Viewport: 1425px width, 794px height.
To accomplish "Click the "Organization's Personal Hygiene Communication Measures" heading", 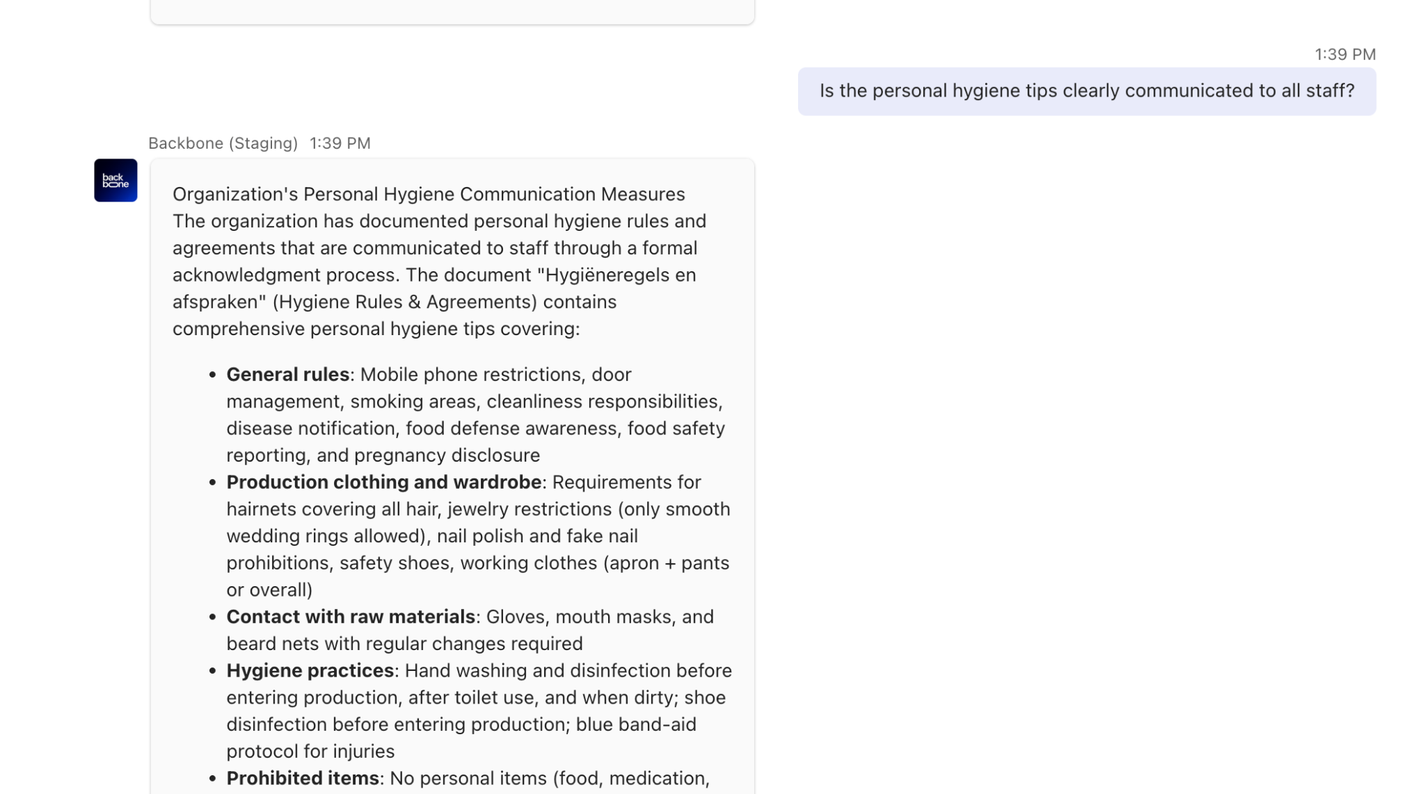I will 429,194.
